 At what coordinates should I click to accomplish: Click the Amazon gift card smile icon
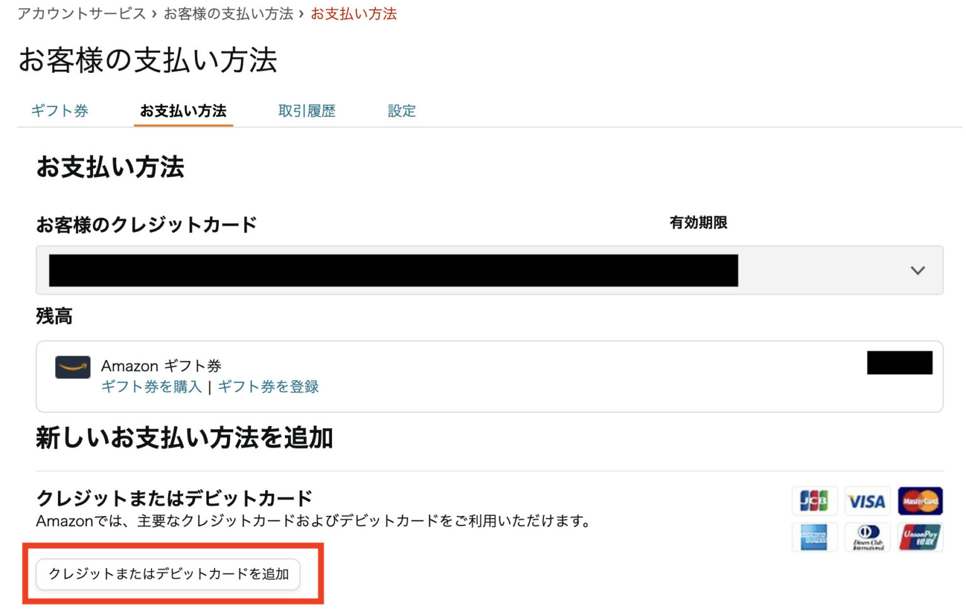[x=72, y=367]
